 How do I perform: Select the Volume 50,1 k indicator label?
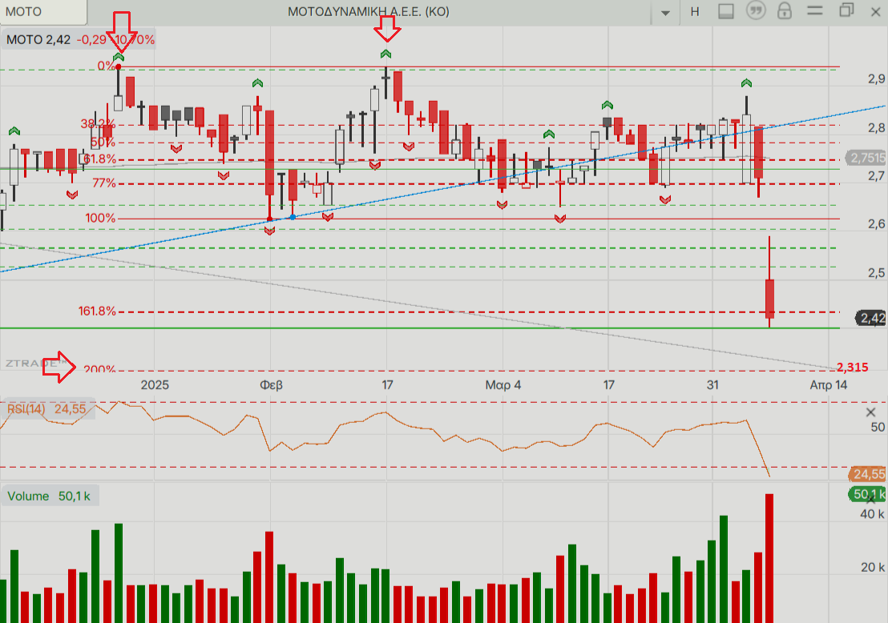coord(49,496)
